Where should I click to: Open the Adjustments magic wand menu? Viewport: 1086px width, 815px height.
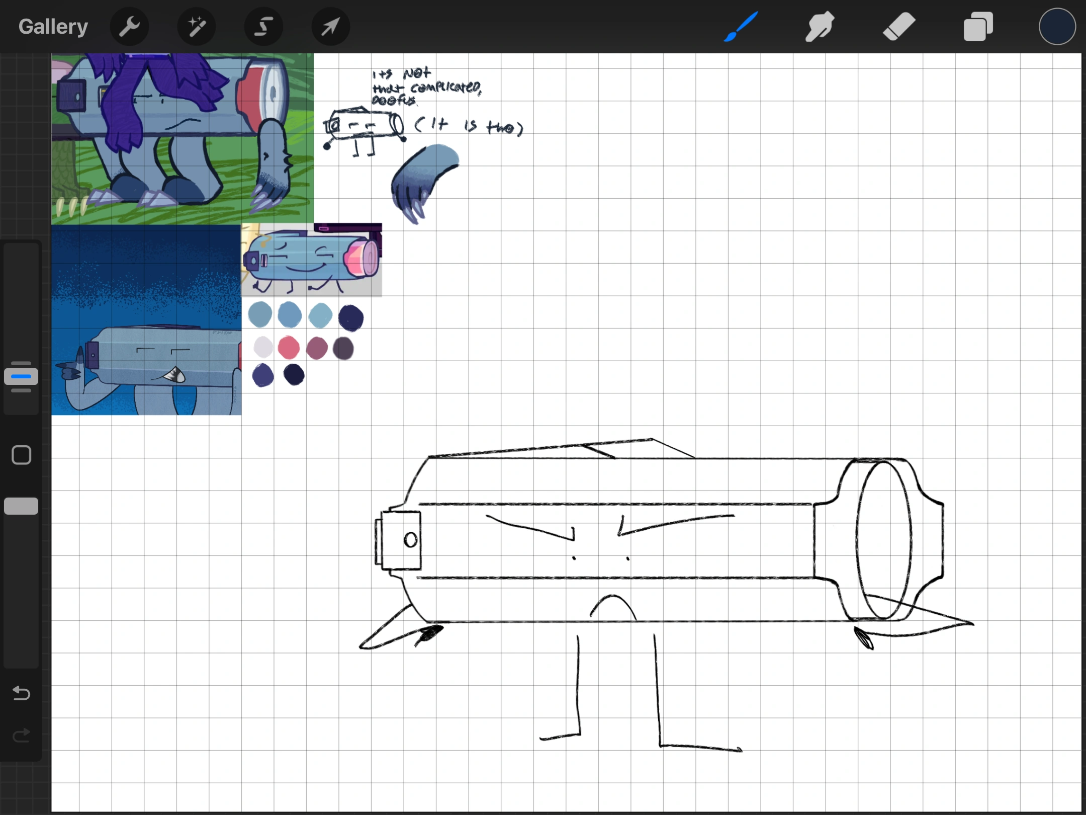(196, 26)
